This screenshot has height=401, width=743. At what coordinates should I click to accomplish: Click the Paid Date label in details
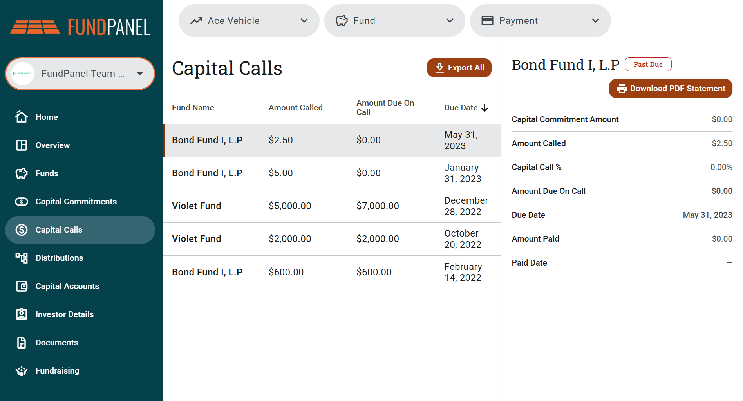(x=530, y=263)
